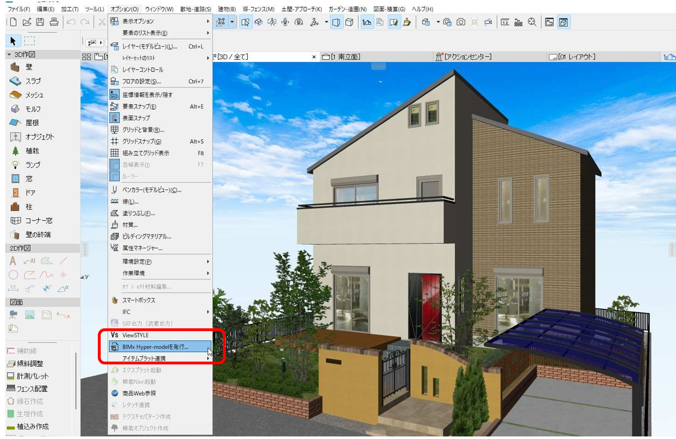Open the 建物(B) menu
676x439 pixels.
(227, 9)
